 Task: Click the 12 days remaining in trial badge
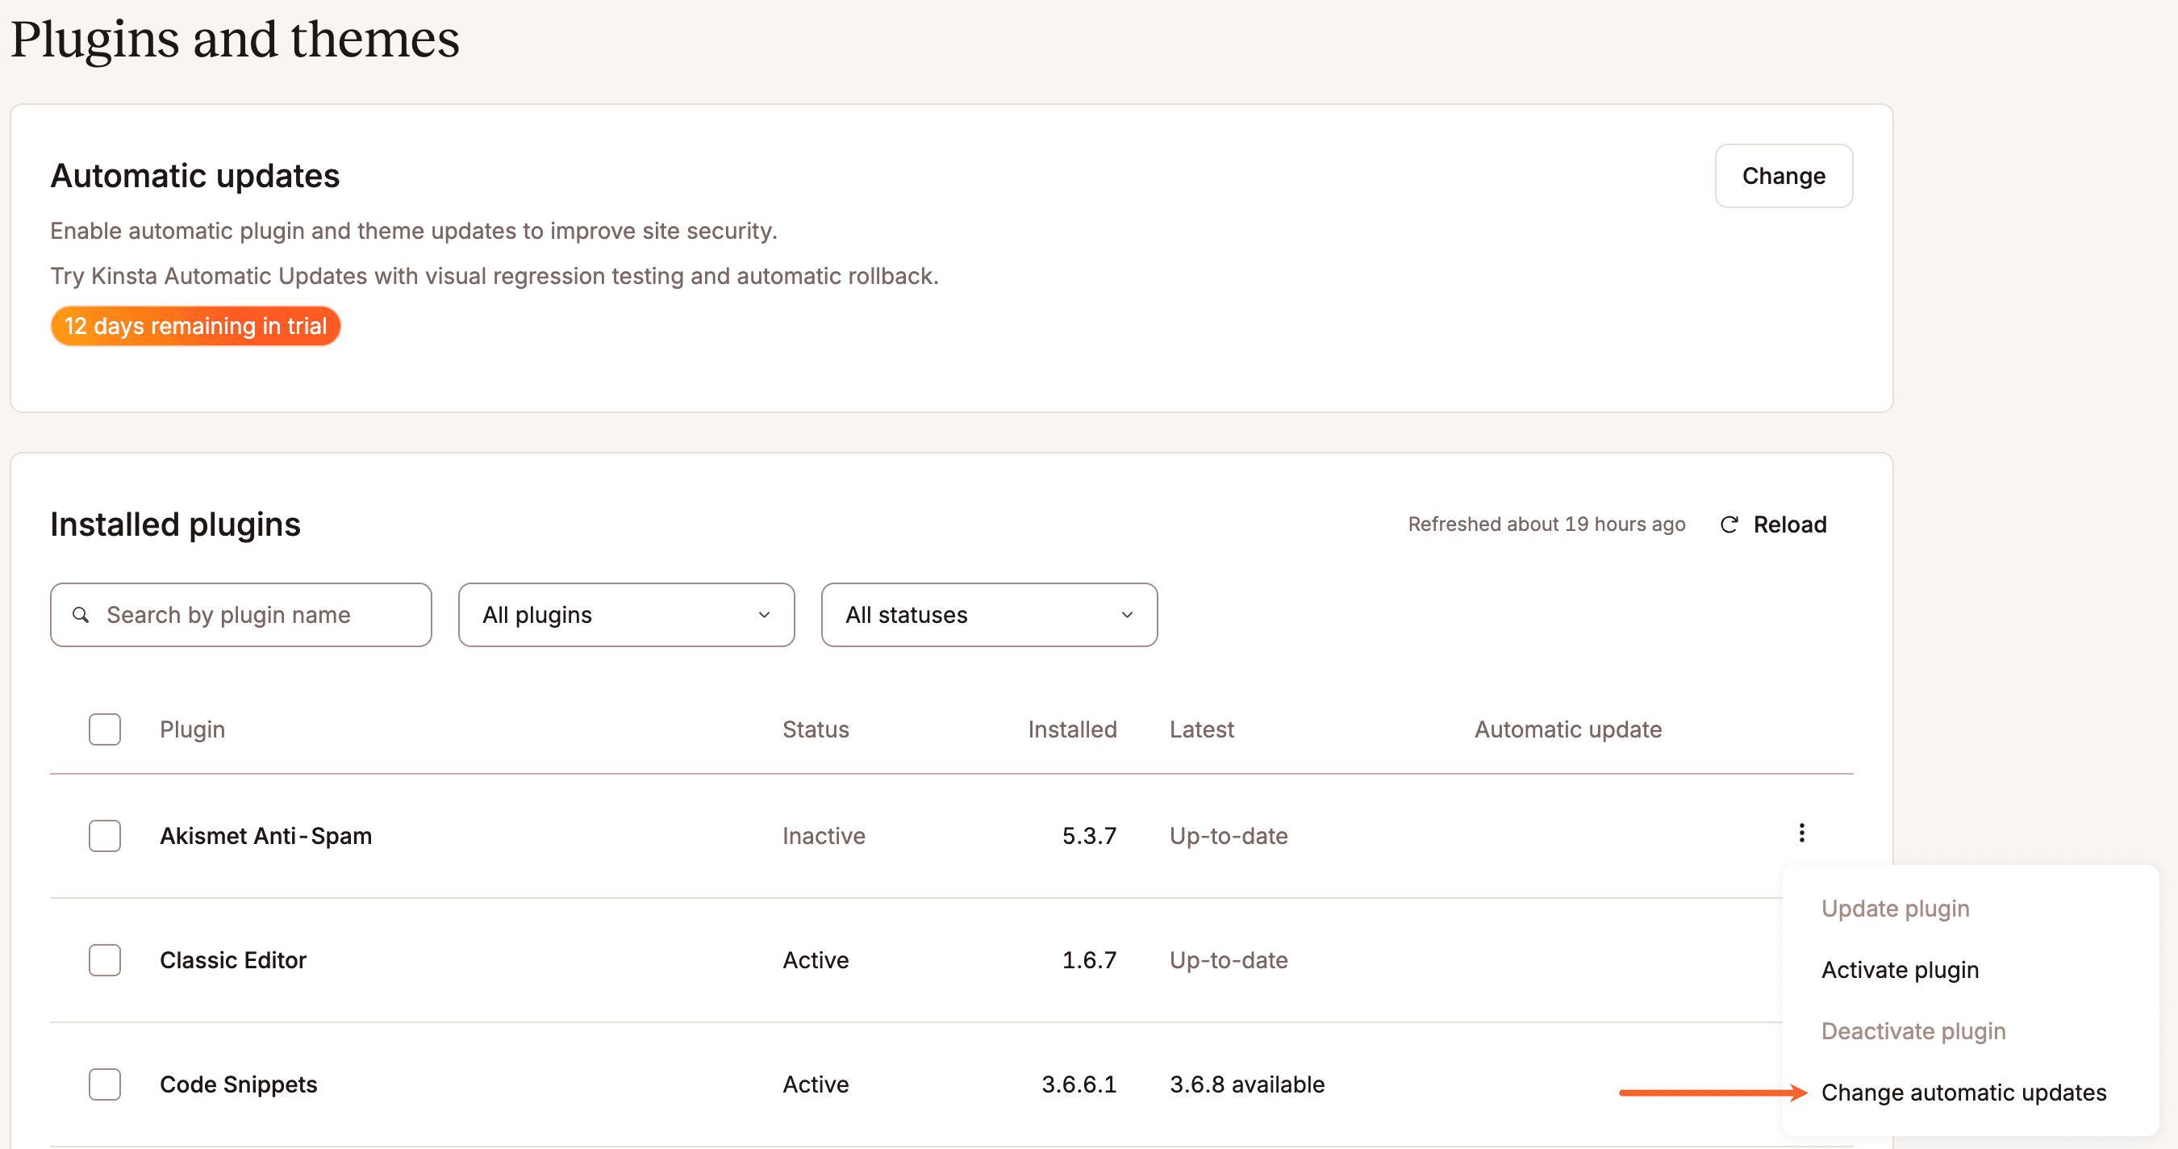tap(195, 325)
